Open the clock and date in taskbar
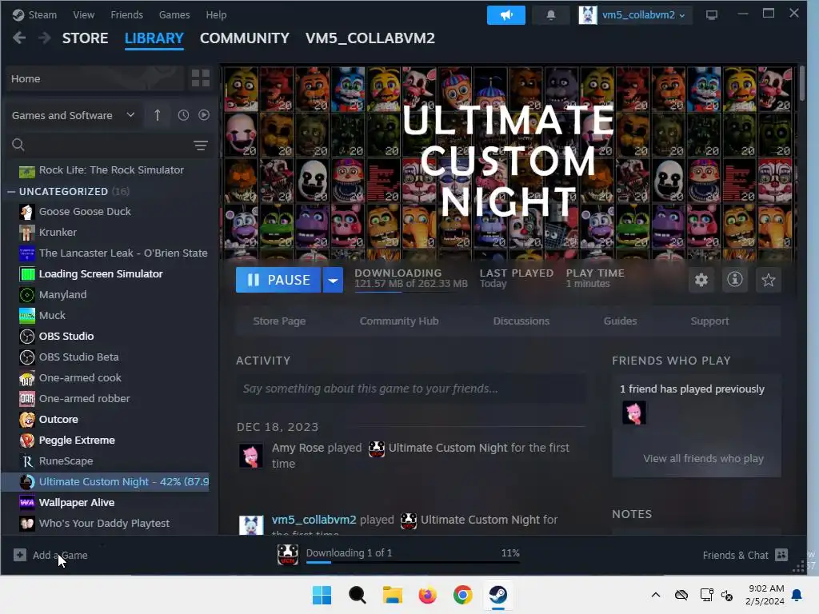 pos(765,595)
